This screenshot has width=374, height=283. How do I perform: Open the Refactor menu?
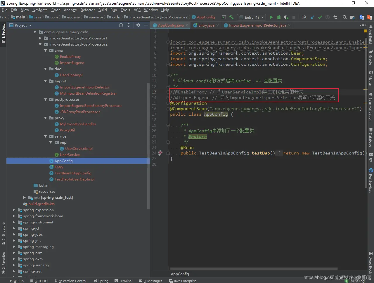(88, 10)
